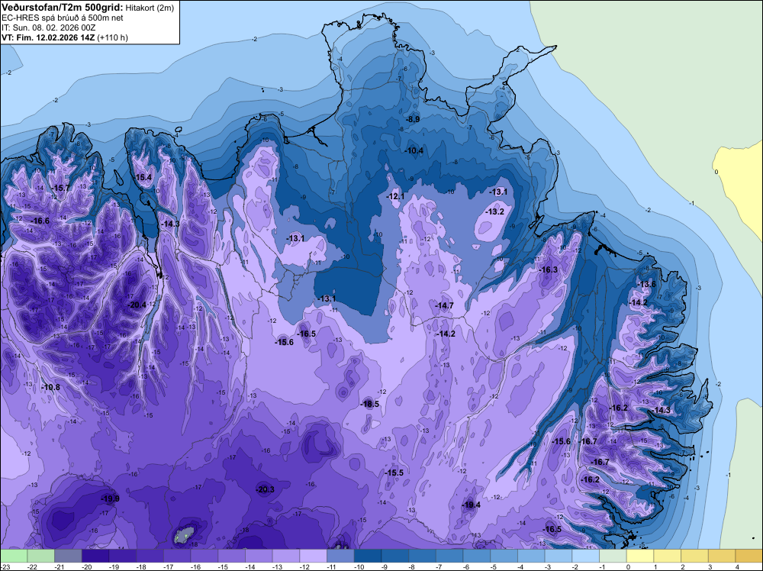Pick the pale green legend swatch labeled -1
Image resolution: width=763 pixels, height=571 pixels.
point(613,556)
